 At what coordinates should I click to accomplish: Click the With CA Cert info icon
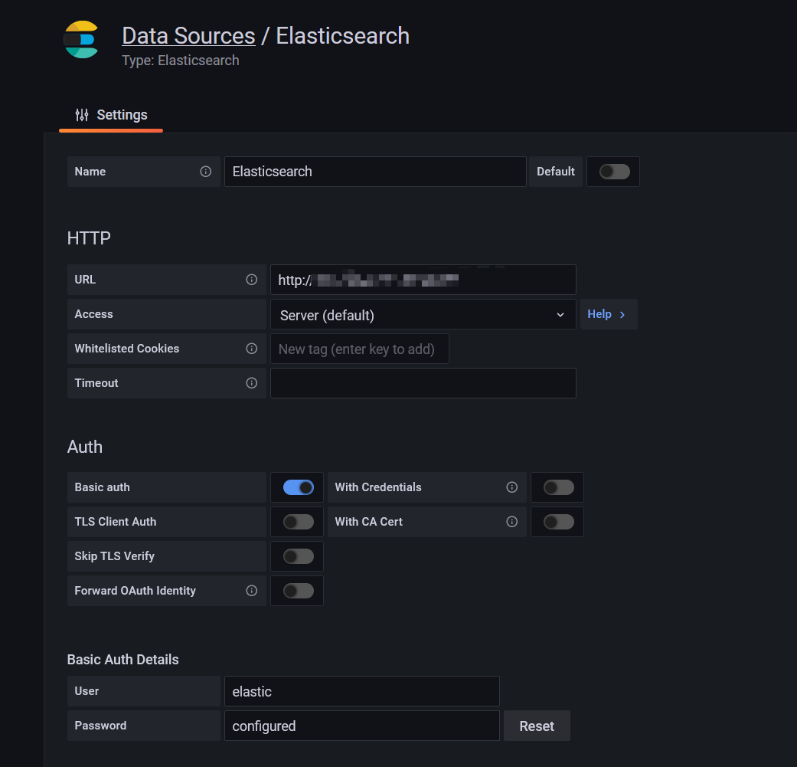pyautogui.click(x=511, y=522)
